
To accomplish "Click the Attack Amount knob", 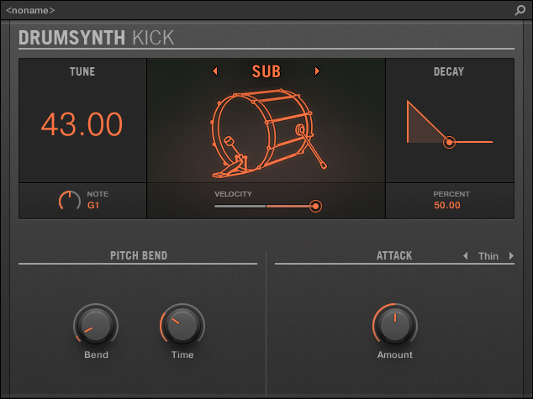I will [394, 324].
